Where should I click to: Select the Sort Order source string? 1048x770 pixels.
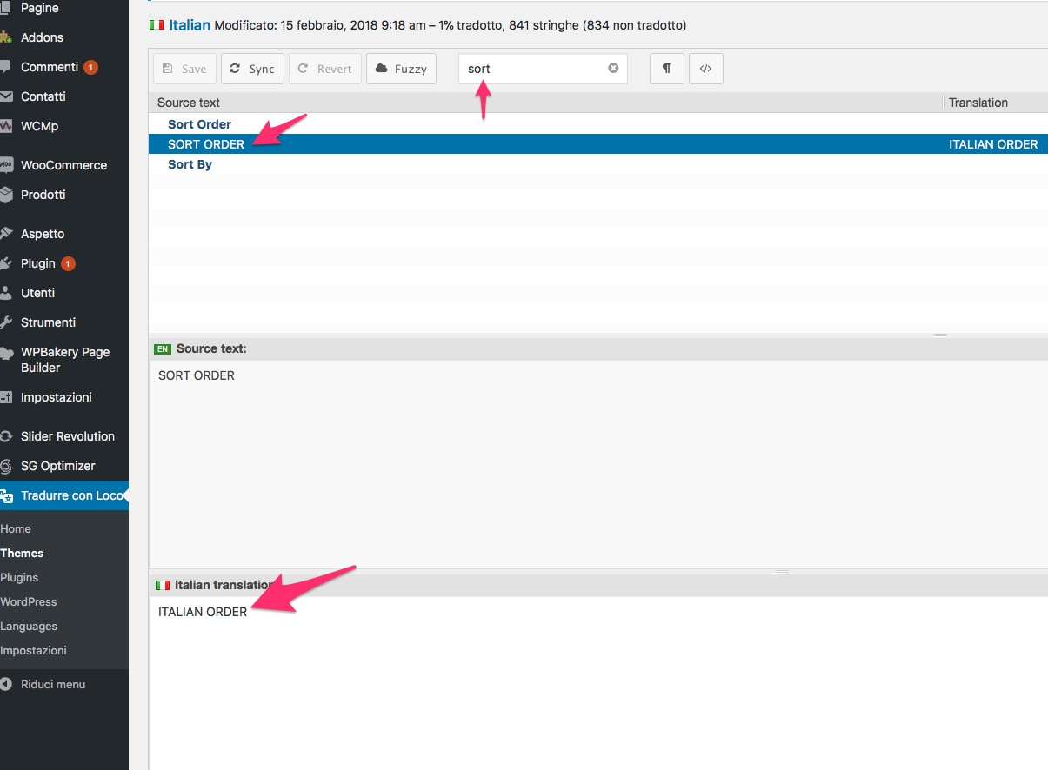click(199, 124)
